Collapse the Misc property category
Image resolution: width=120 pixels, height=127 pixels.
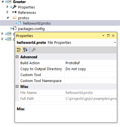click(x=17, y=86)
